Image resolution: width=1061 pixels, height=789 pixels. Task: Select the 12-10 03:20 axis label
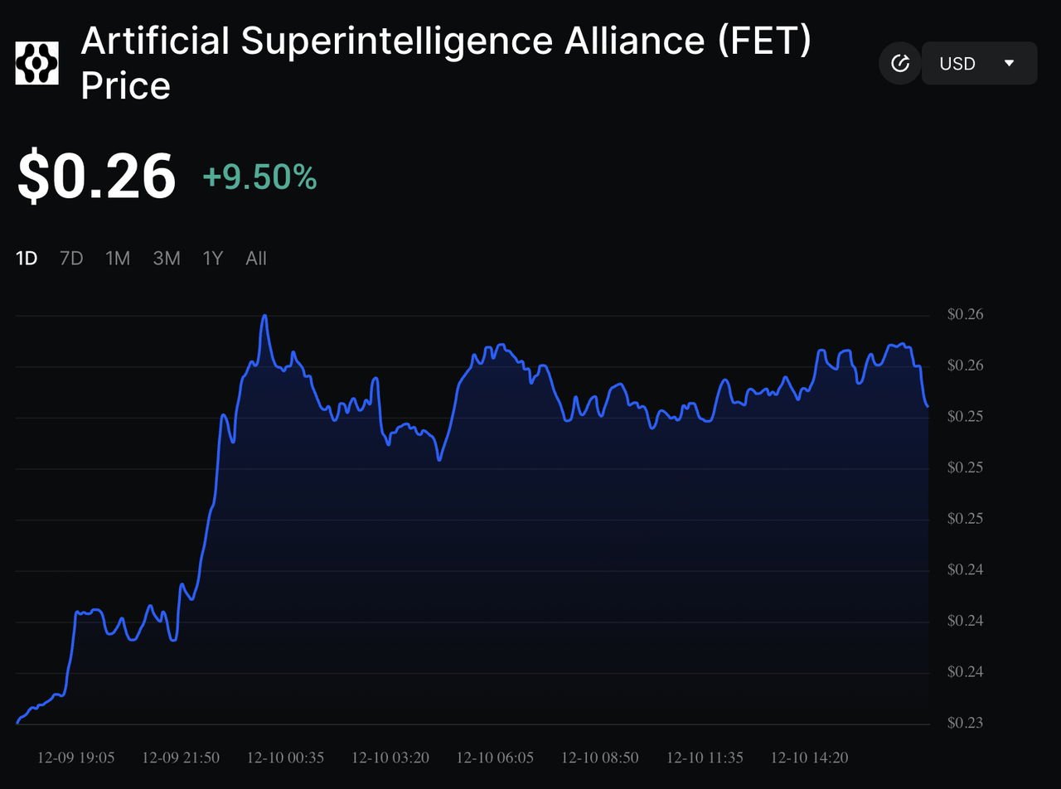click(390, 758)
